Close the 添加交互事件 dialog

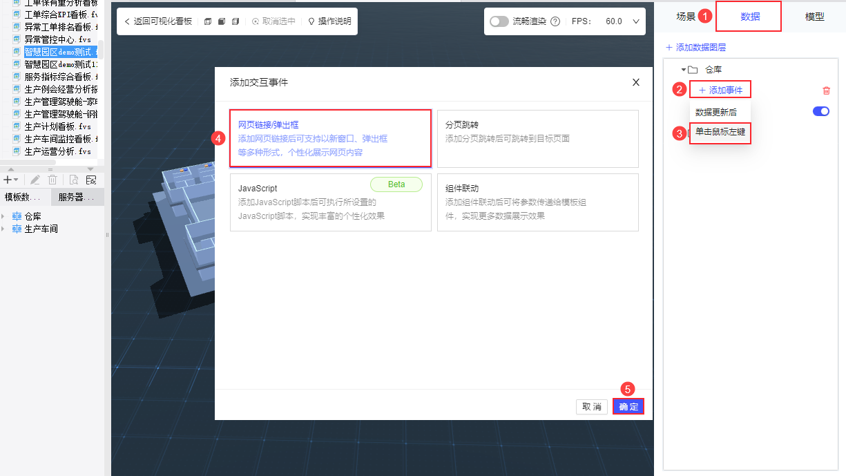point(636,82)
